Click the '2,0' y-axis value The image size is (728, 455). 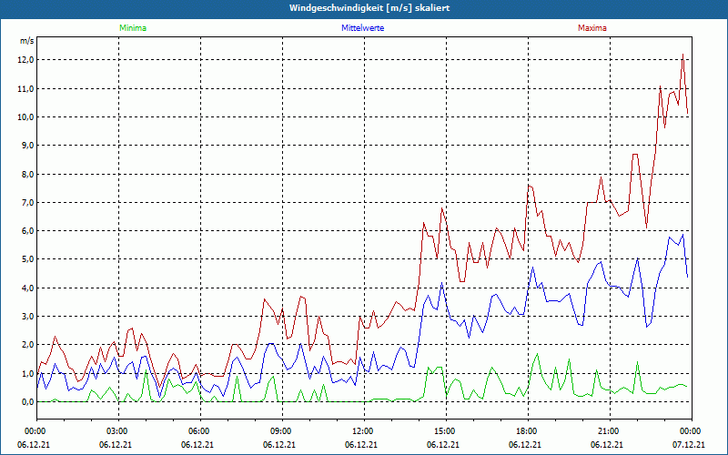tap(28, 345)
